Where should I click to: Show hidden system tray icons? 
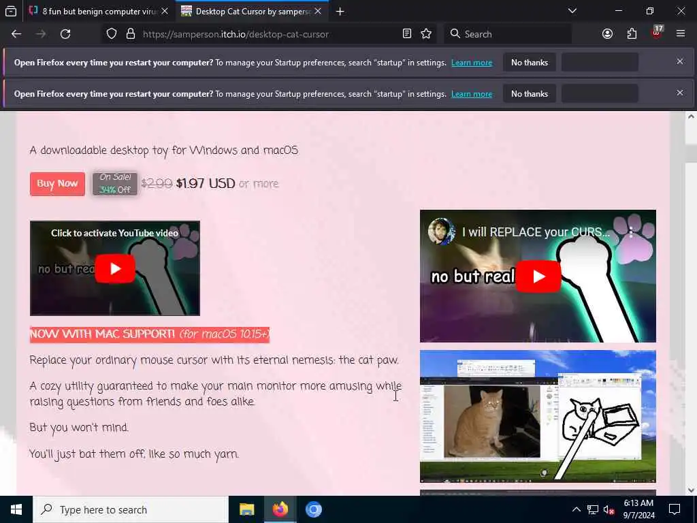576,509
